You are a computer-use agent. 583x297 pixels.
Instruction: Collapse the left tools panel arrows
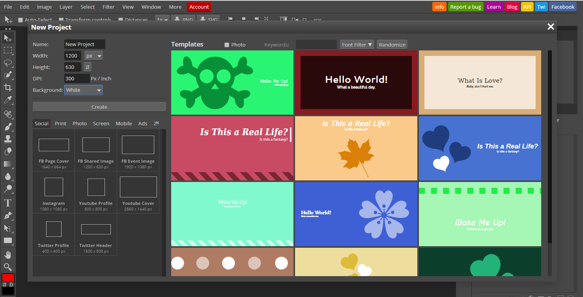[x=8, y=29]
